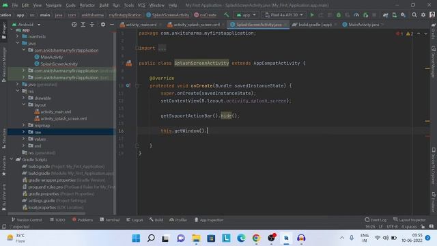Open IDE settings gear in top toolbar
Image resolution: width=437 pixels, height=246 pixels.
[423, 15]
